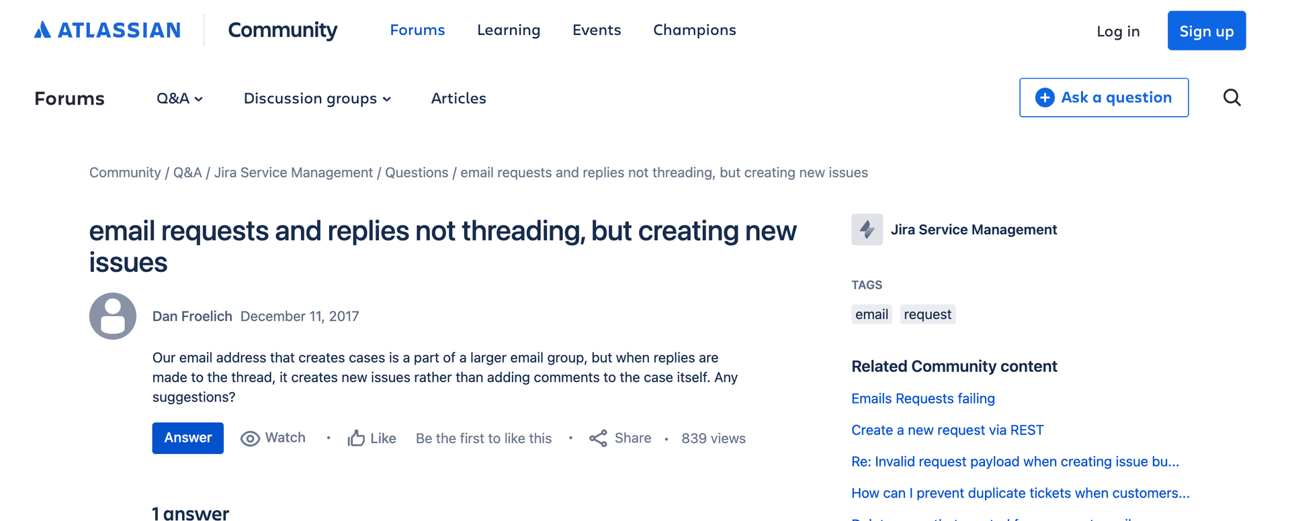This screenshot has height=521, width=1290.
Task: Toggle Watch with the eye icon
Action: (250, 438)
